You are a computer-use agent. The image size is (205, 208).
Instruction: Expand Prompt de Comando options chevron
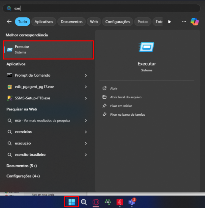86,76
